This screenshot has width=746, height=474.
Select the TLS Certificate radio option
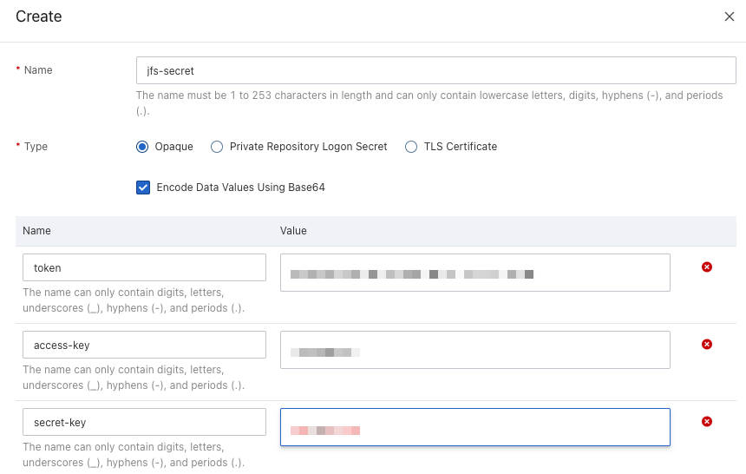(x=411, y=147)
